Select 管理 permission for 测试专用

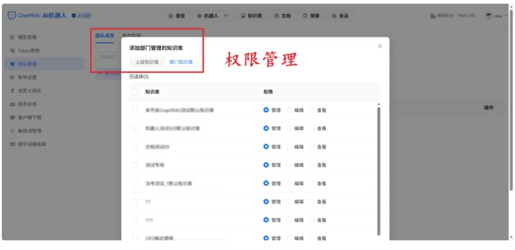266,165
